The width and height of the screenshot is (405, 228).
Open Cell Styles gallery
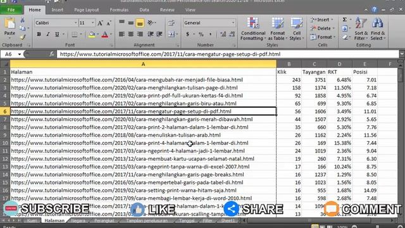coord(296,29)
